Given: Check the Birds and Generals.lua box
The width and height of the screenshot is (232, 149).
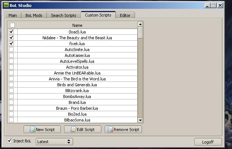Looking at the screenshot, I should tap(11, 85).
